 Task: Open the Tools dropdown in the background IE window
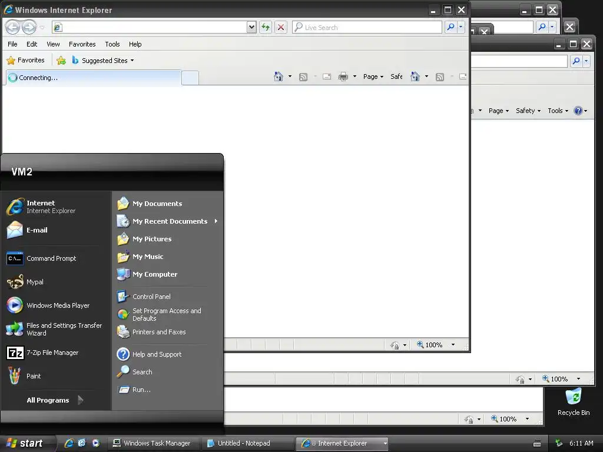coord(558,111)
